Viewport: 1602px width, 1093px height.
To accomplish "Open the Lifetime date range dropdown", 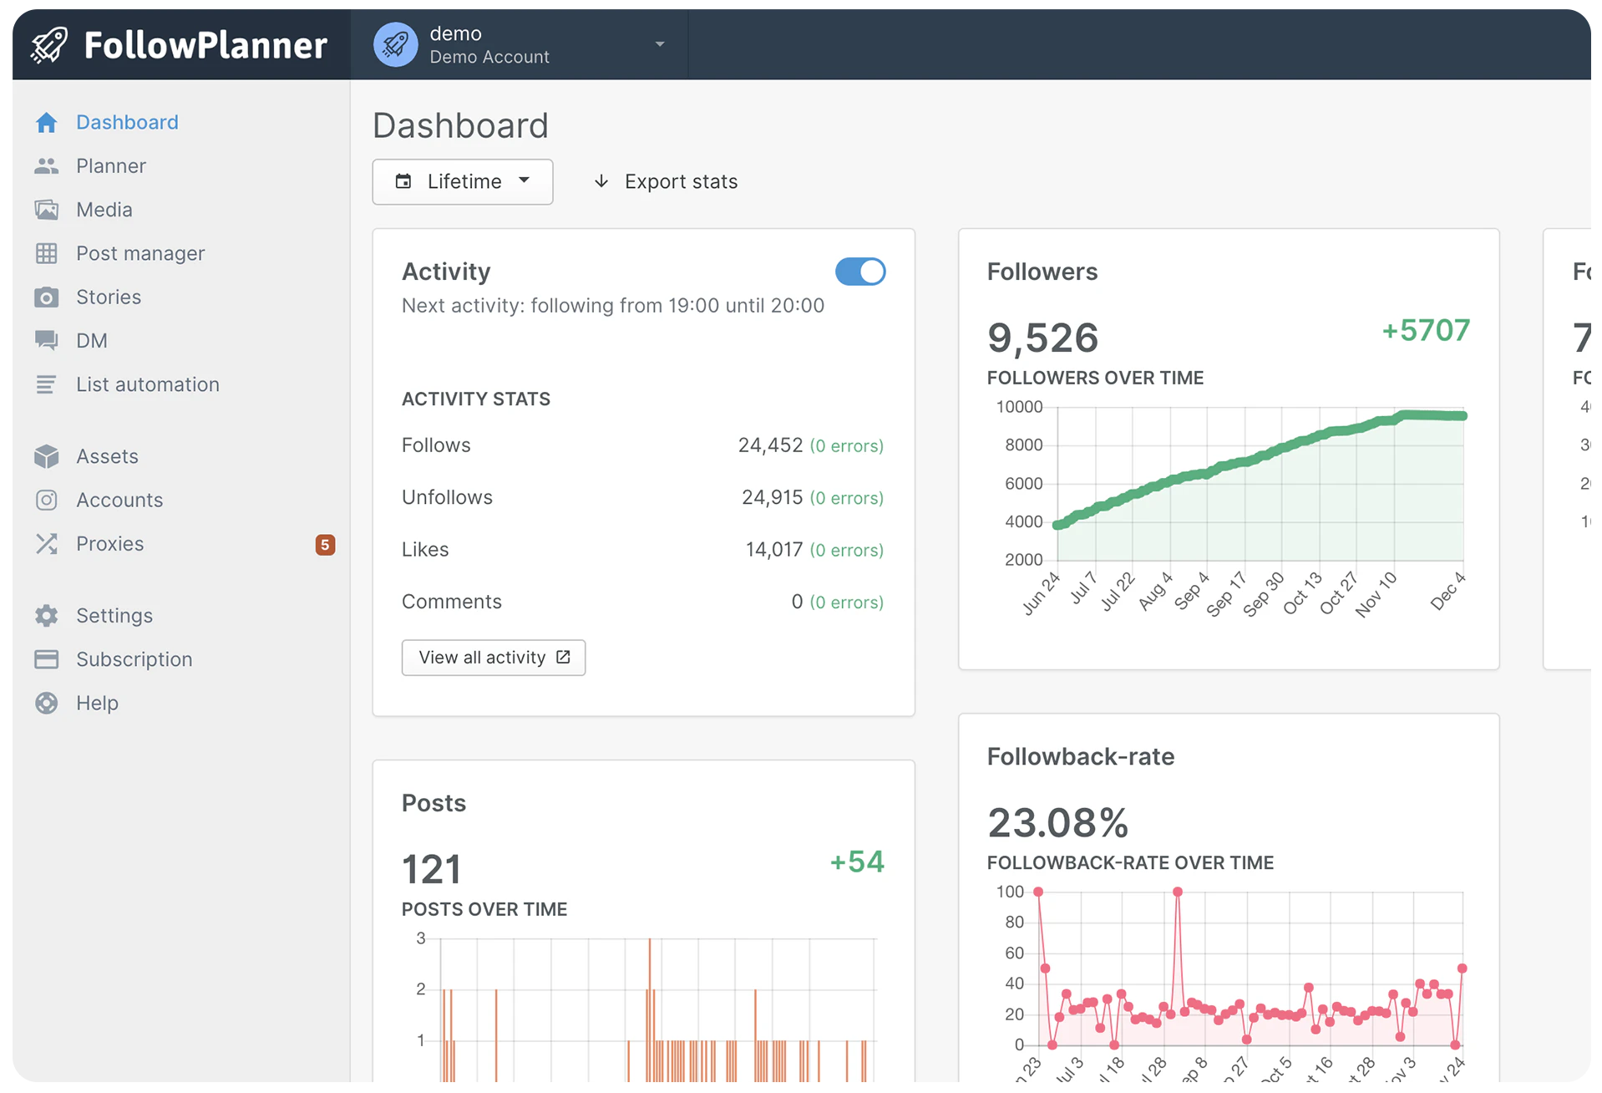I will tap(462, 181).
